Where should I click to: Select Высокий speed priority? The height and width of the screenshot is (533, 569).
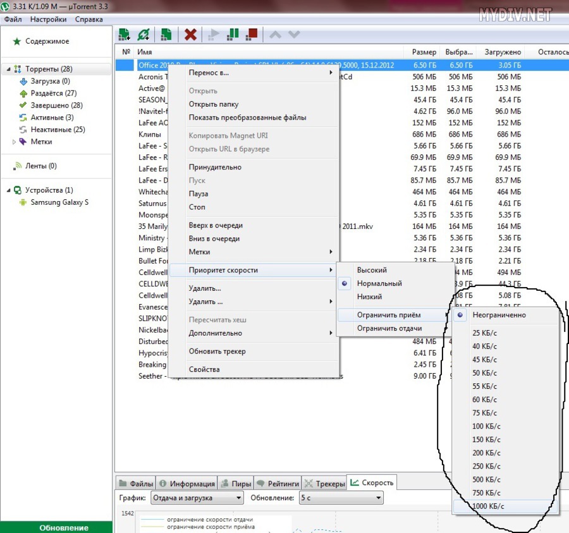[395, 270]
